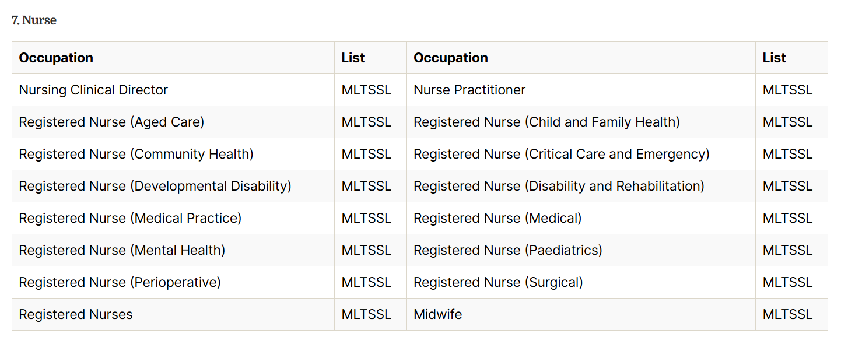This screenshot has width=841, height=344.
Task: Select the Nurse Practitioner cell
Action: click(x=469, y=90)
